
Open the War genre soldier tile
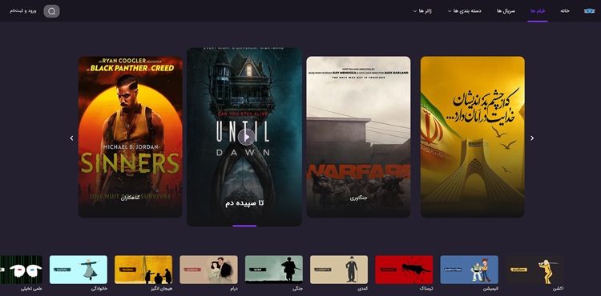(274, 270)
